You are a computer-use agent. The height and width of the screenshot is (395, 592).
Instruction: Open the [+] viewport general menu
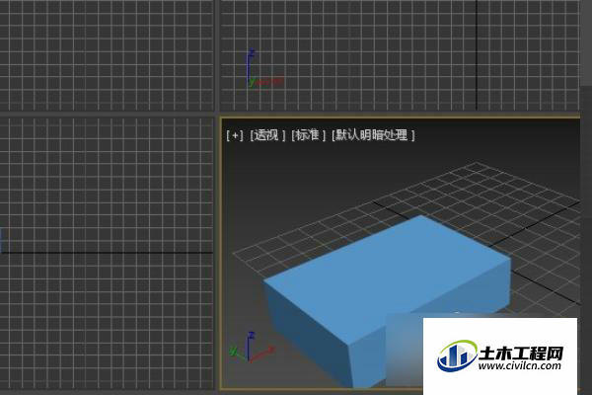click(235, 135)
